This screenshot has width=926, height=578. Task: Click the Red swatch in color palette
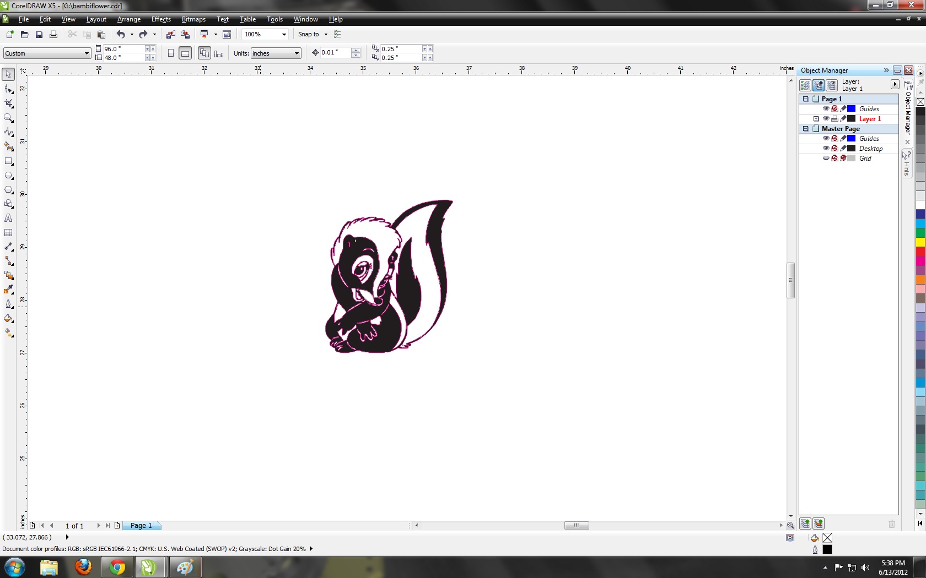[920, 252]
